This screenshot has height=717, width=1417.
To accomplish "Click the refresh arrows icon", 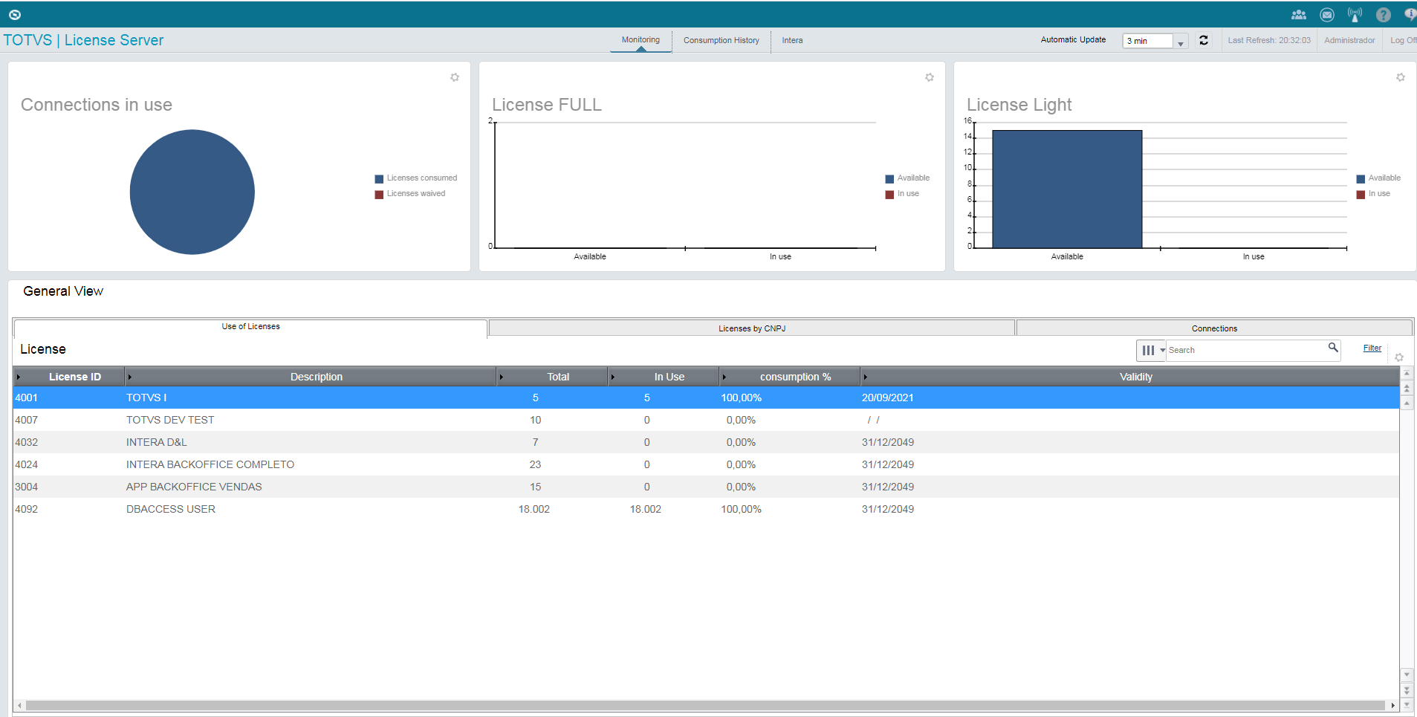I will [x=1204, y=41].
